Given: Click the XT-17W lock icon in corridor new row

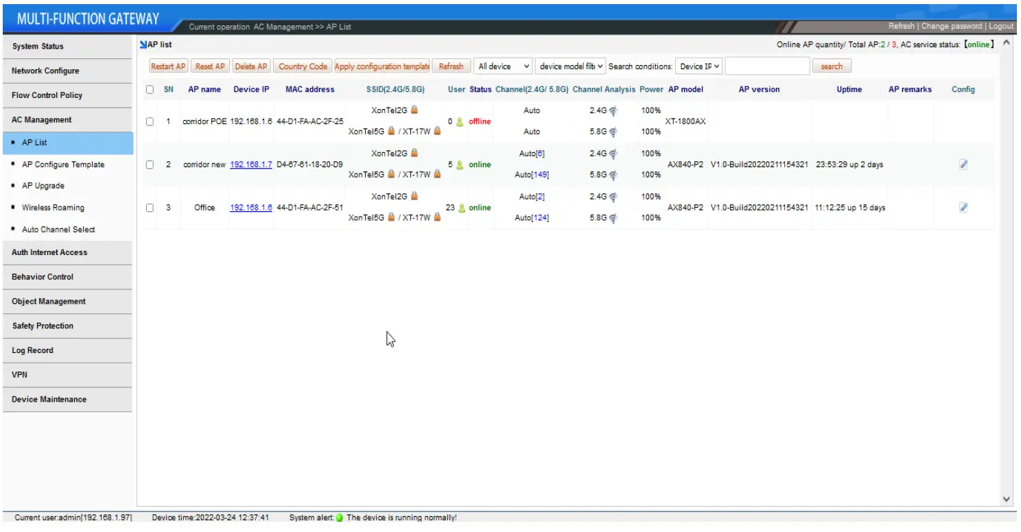Looking at the screenshot, I should pyautogui.click(x=437, y=174).
